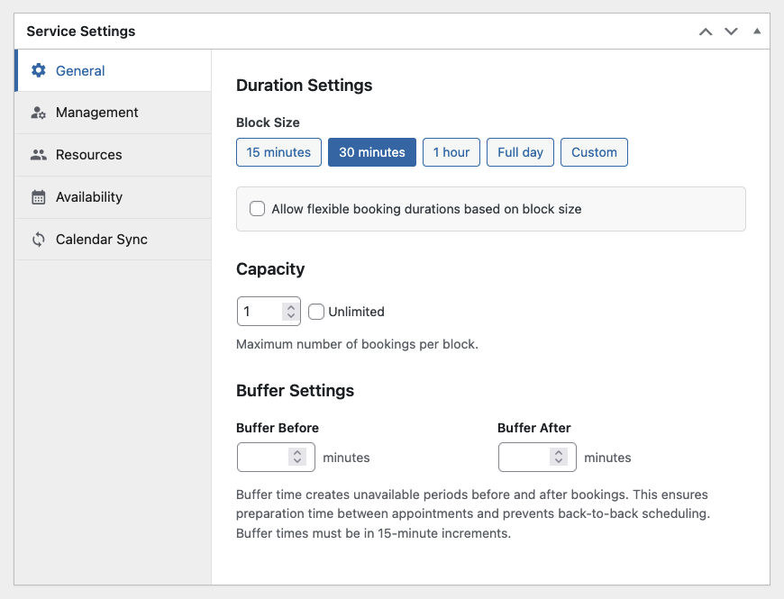Collapse the Service Settings panel triangle
This screenshot has width=784, height=599.
click(x=757, y=31)
